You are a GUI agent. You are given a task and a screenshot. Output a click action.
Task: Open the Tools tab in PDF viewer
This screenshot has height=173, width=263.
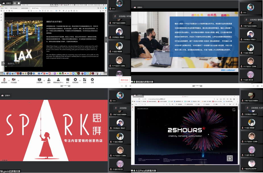[x=6, y=8]
